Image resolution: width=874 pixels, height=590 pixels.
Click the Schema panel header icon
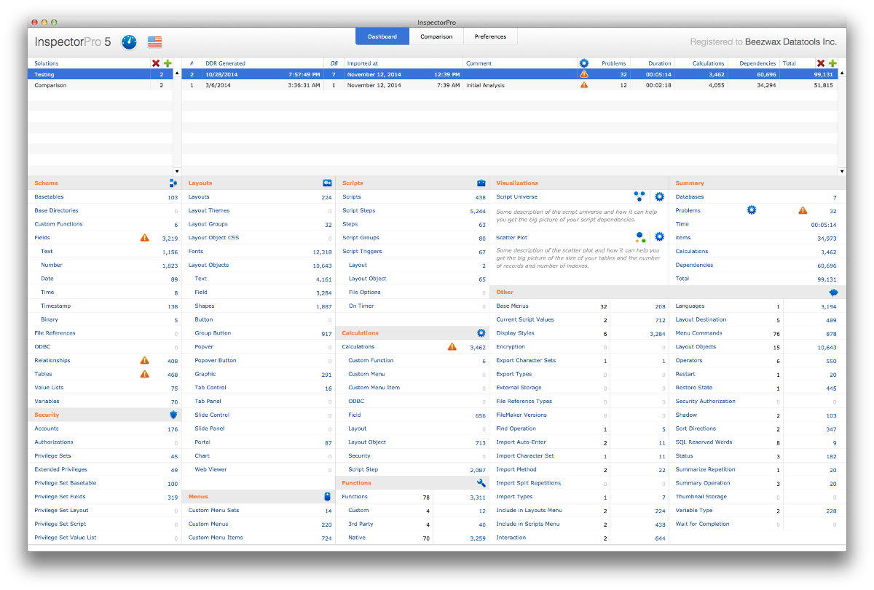pos(175,183)
